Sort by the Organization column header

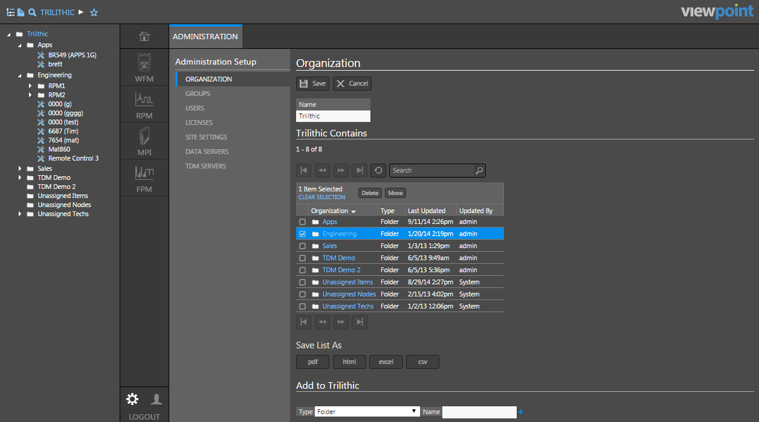pyautogui.click(x=333, y=211)
